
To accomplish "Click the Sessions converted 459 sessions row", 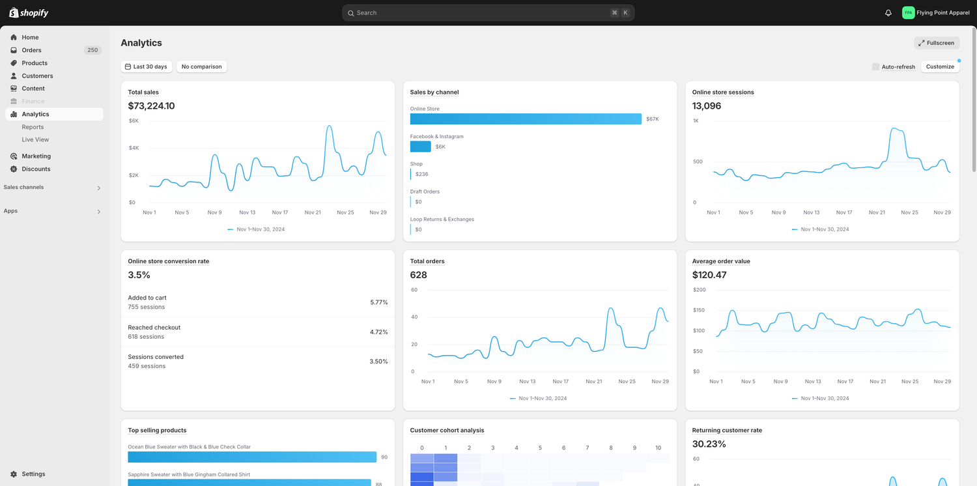I will coord(258,362).
